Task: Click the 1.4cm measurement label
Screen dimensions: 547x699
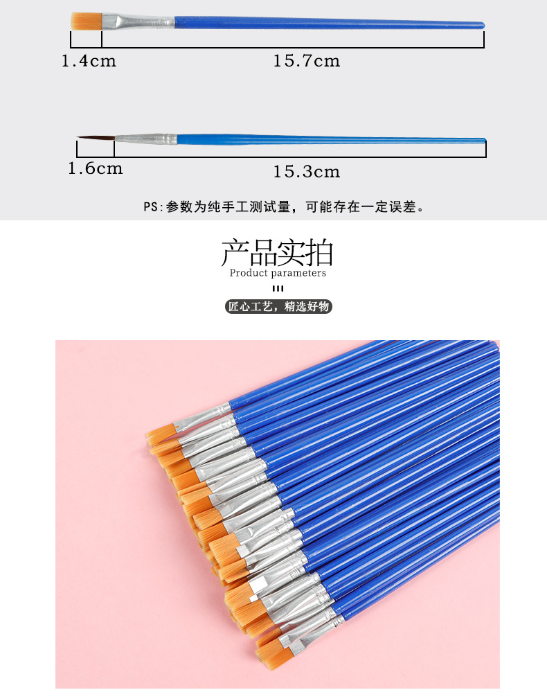Action: (x=89, y=61)
